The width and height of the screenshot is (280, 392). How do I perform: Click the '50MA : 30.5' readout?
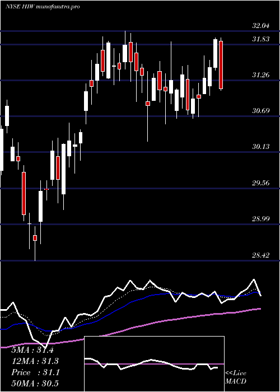tap(35, 384)
